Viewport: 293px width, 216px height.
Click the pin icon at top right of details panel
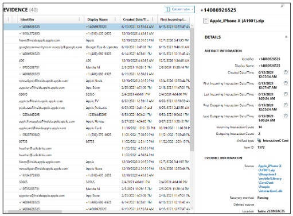(x=283, y=6)
